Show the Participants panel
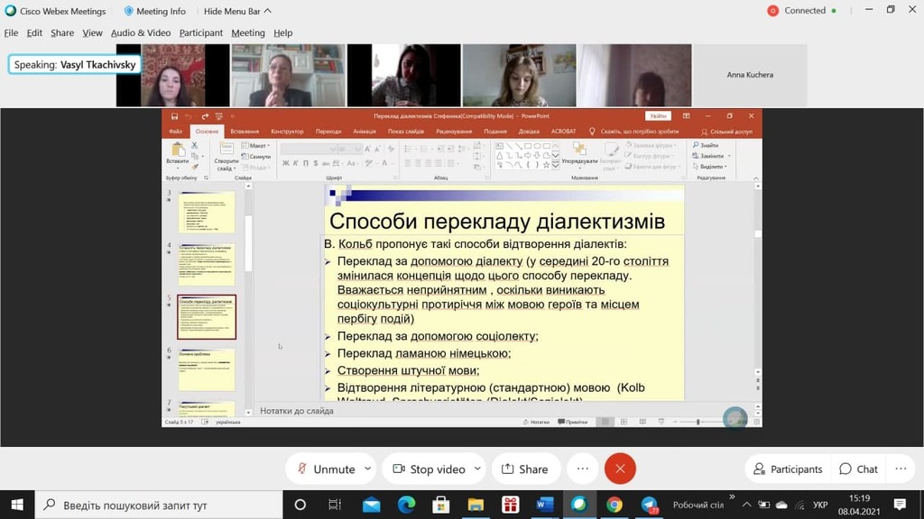This screenshot has height=519, width=924. click(x=788, y=469)
